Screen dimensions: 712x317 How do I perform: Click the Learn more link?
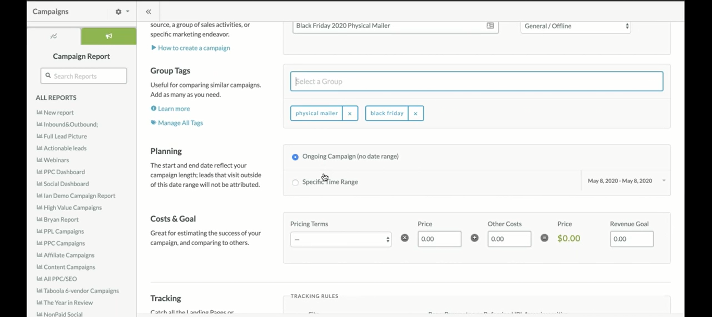click(174, 109)
